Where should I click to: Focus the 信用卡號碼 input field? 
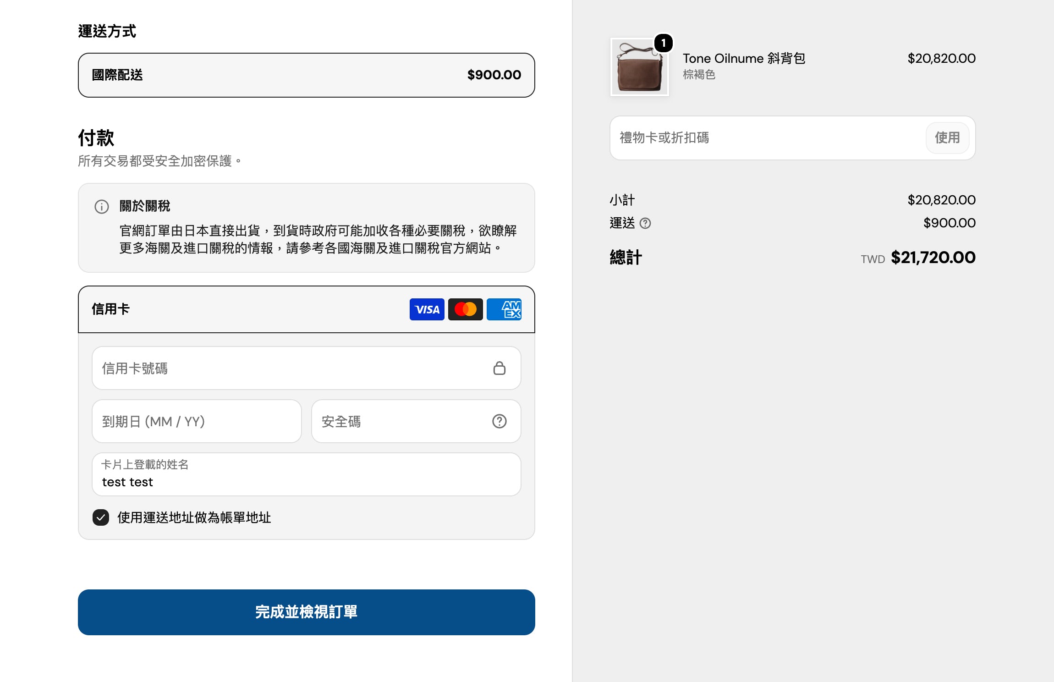(307, 368)
